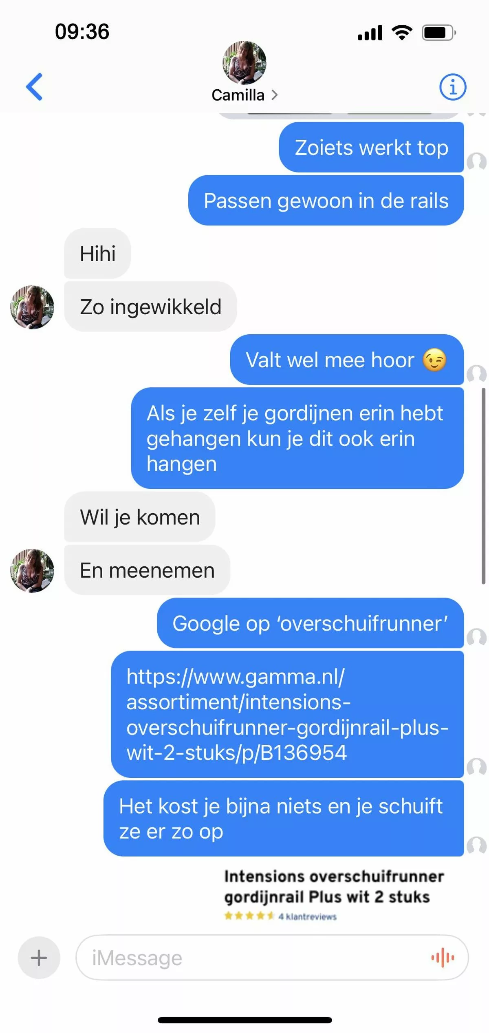The height and width of the screenshot is (1033, 489).
Task: Start audio message with waveform icon
Action: [443, 958]
